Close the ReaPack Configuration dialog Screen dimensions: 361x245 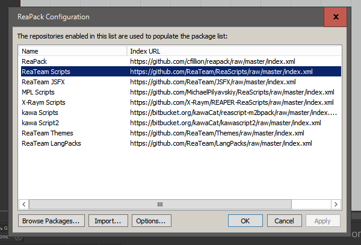[335, 17]
